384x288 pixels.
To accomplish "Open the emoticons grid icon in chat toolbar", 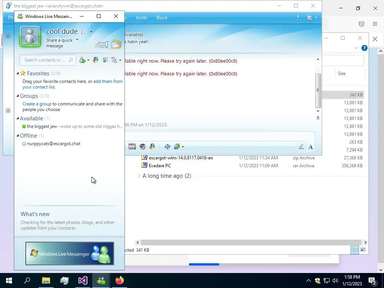I will click(132, 147).
